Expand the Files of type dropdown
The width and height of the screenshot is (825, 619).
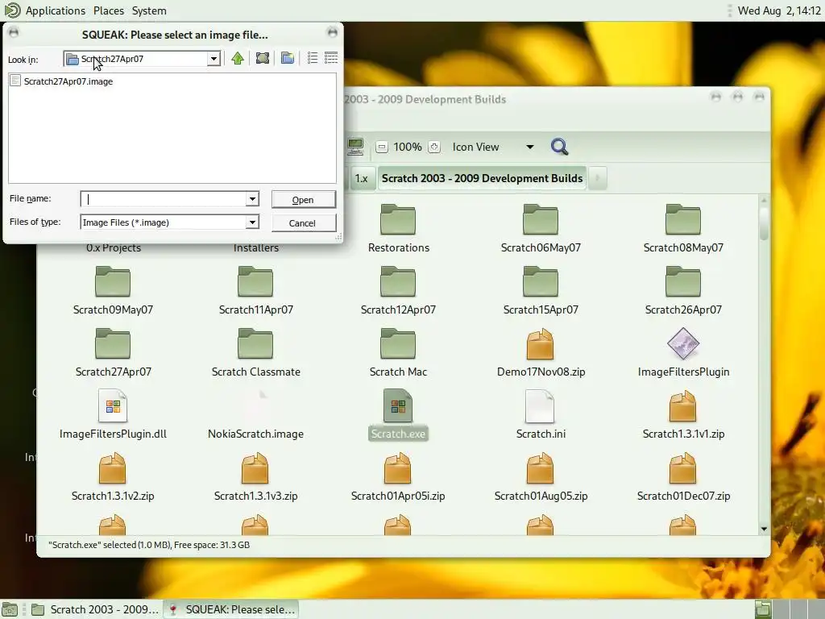(252, 222)
